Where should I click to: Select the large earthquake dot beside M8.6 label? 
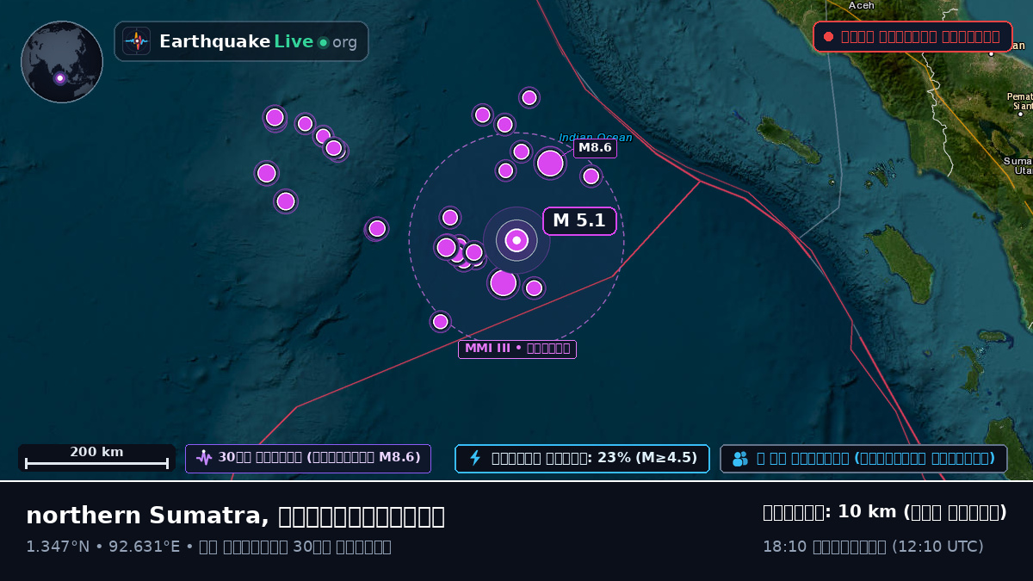point(550,163)
